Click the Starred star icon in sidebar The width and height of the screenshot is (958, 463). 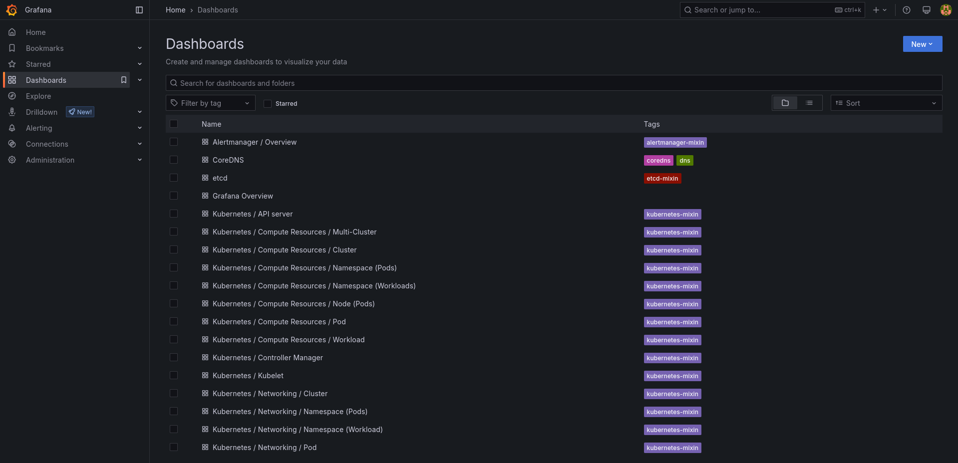pyautogui.click(x=12, y=64)
